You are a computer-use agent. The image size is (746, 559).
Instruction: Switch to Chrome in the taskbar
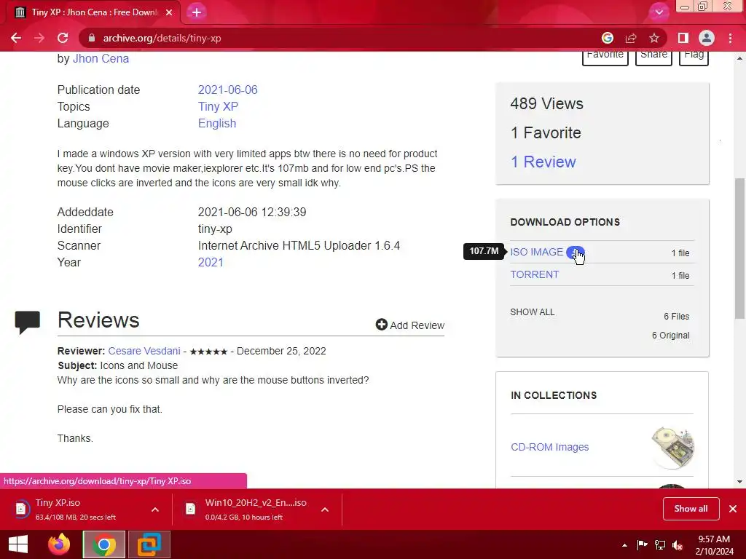tap(104, 544)
